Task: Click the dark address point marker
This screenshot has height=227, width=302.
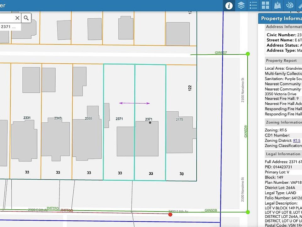Action: 150,123
